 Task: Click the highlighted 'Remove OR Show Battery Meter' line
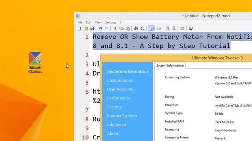[x=172, y=37]
